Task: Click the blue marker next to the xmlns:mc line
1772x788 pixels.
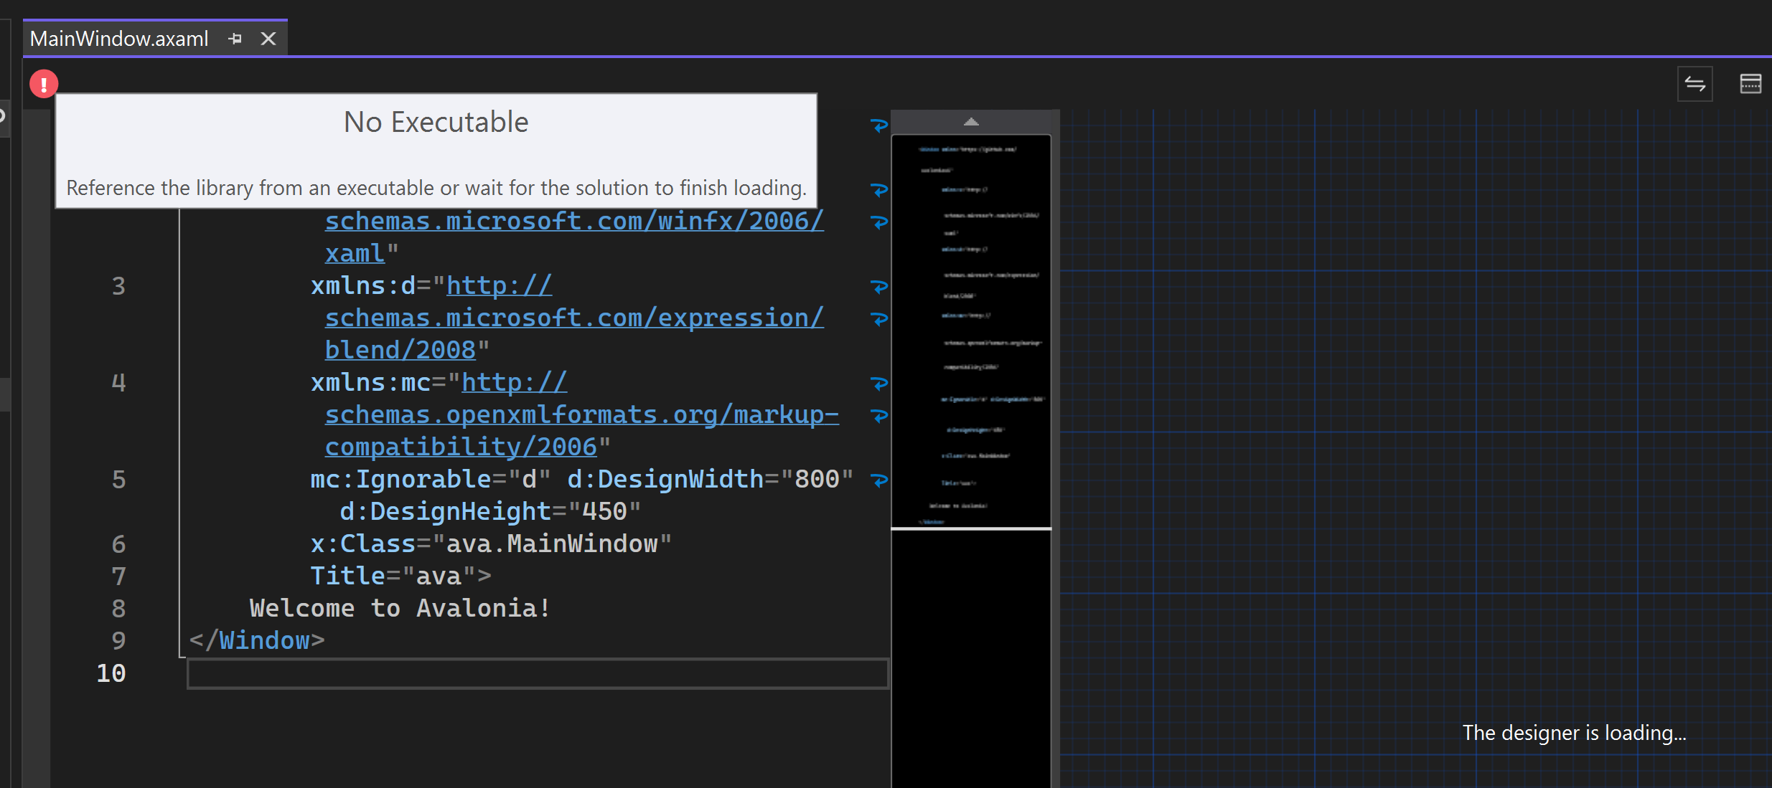Action: [878, 384]
